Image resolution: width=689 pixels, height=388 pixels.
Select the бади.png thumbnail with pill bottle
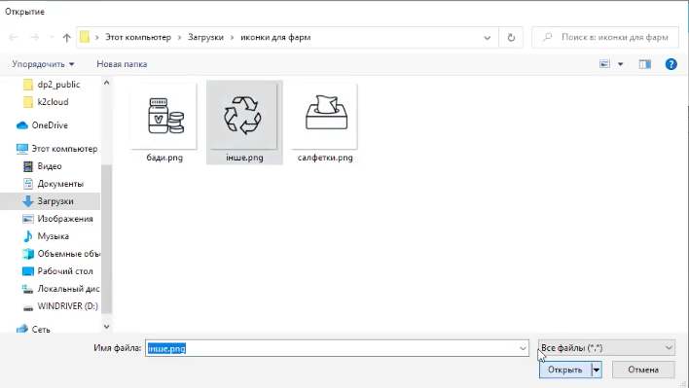(163, 117)
